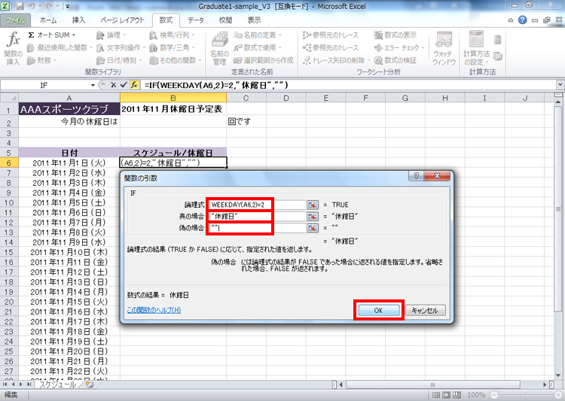Click Remove Arrows (トレース矢印の削除)
The image size is (565, 401).
(336, 60)
